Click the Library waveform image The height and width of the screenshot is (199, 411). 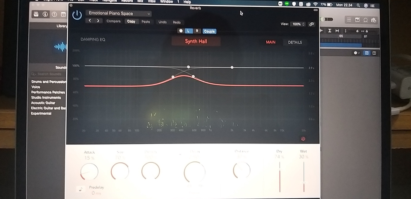(x=60, y=47)
